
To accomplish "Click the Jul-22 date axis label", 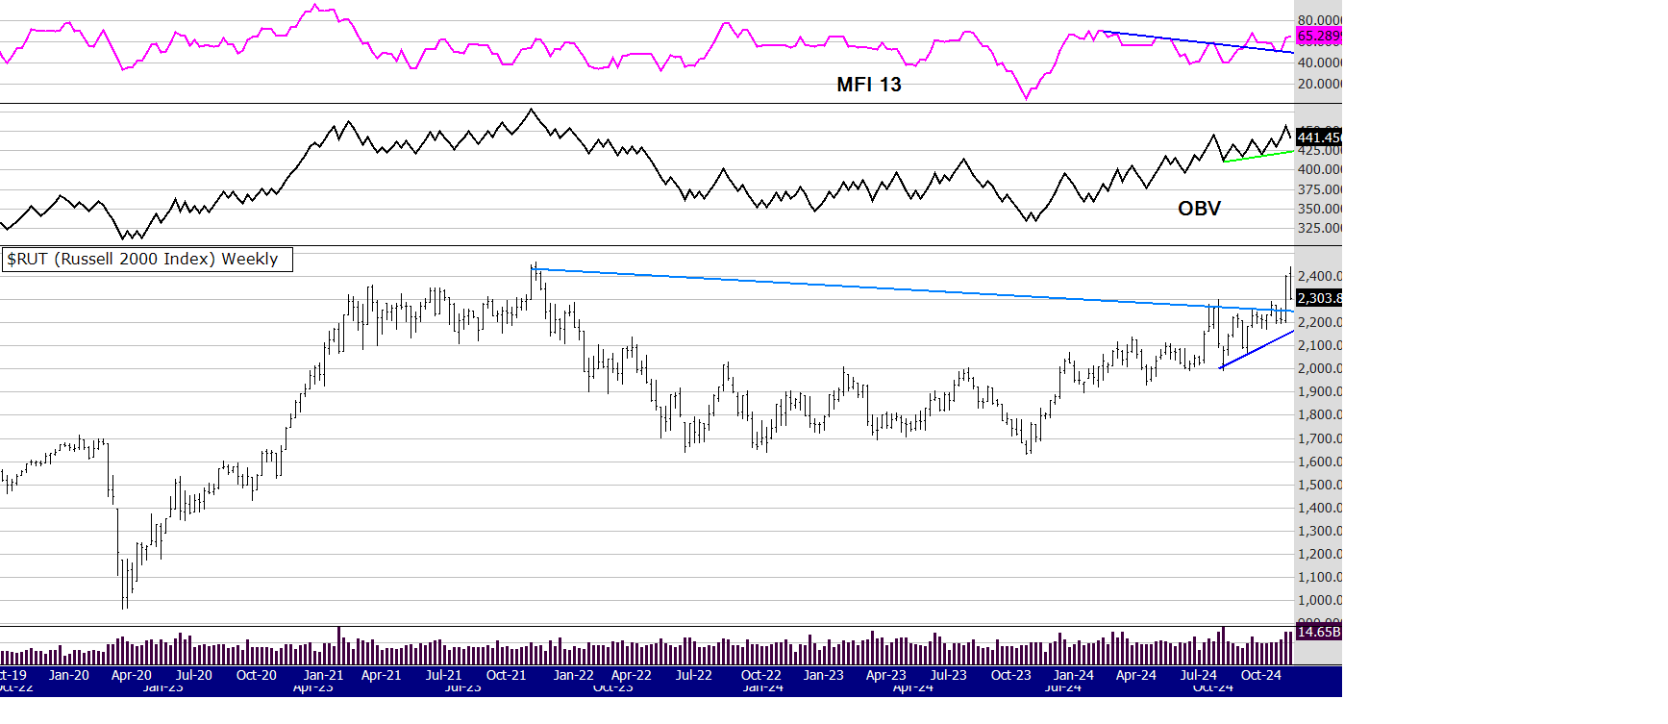I will coord(694,675).
